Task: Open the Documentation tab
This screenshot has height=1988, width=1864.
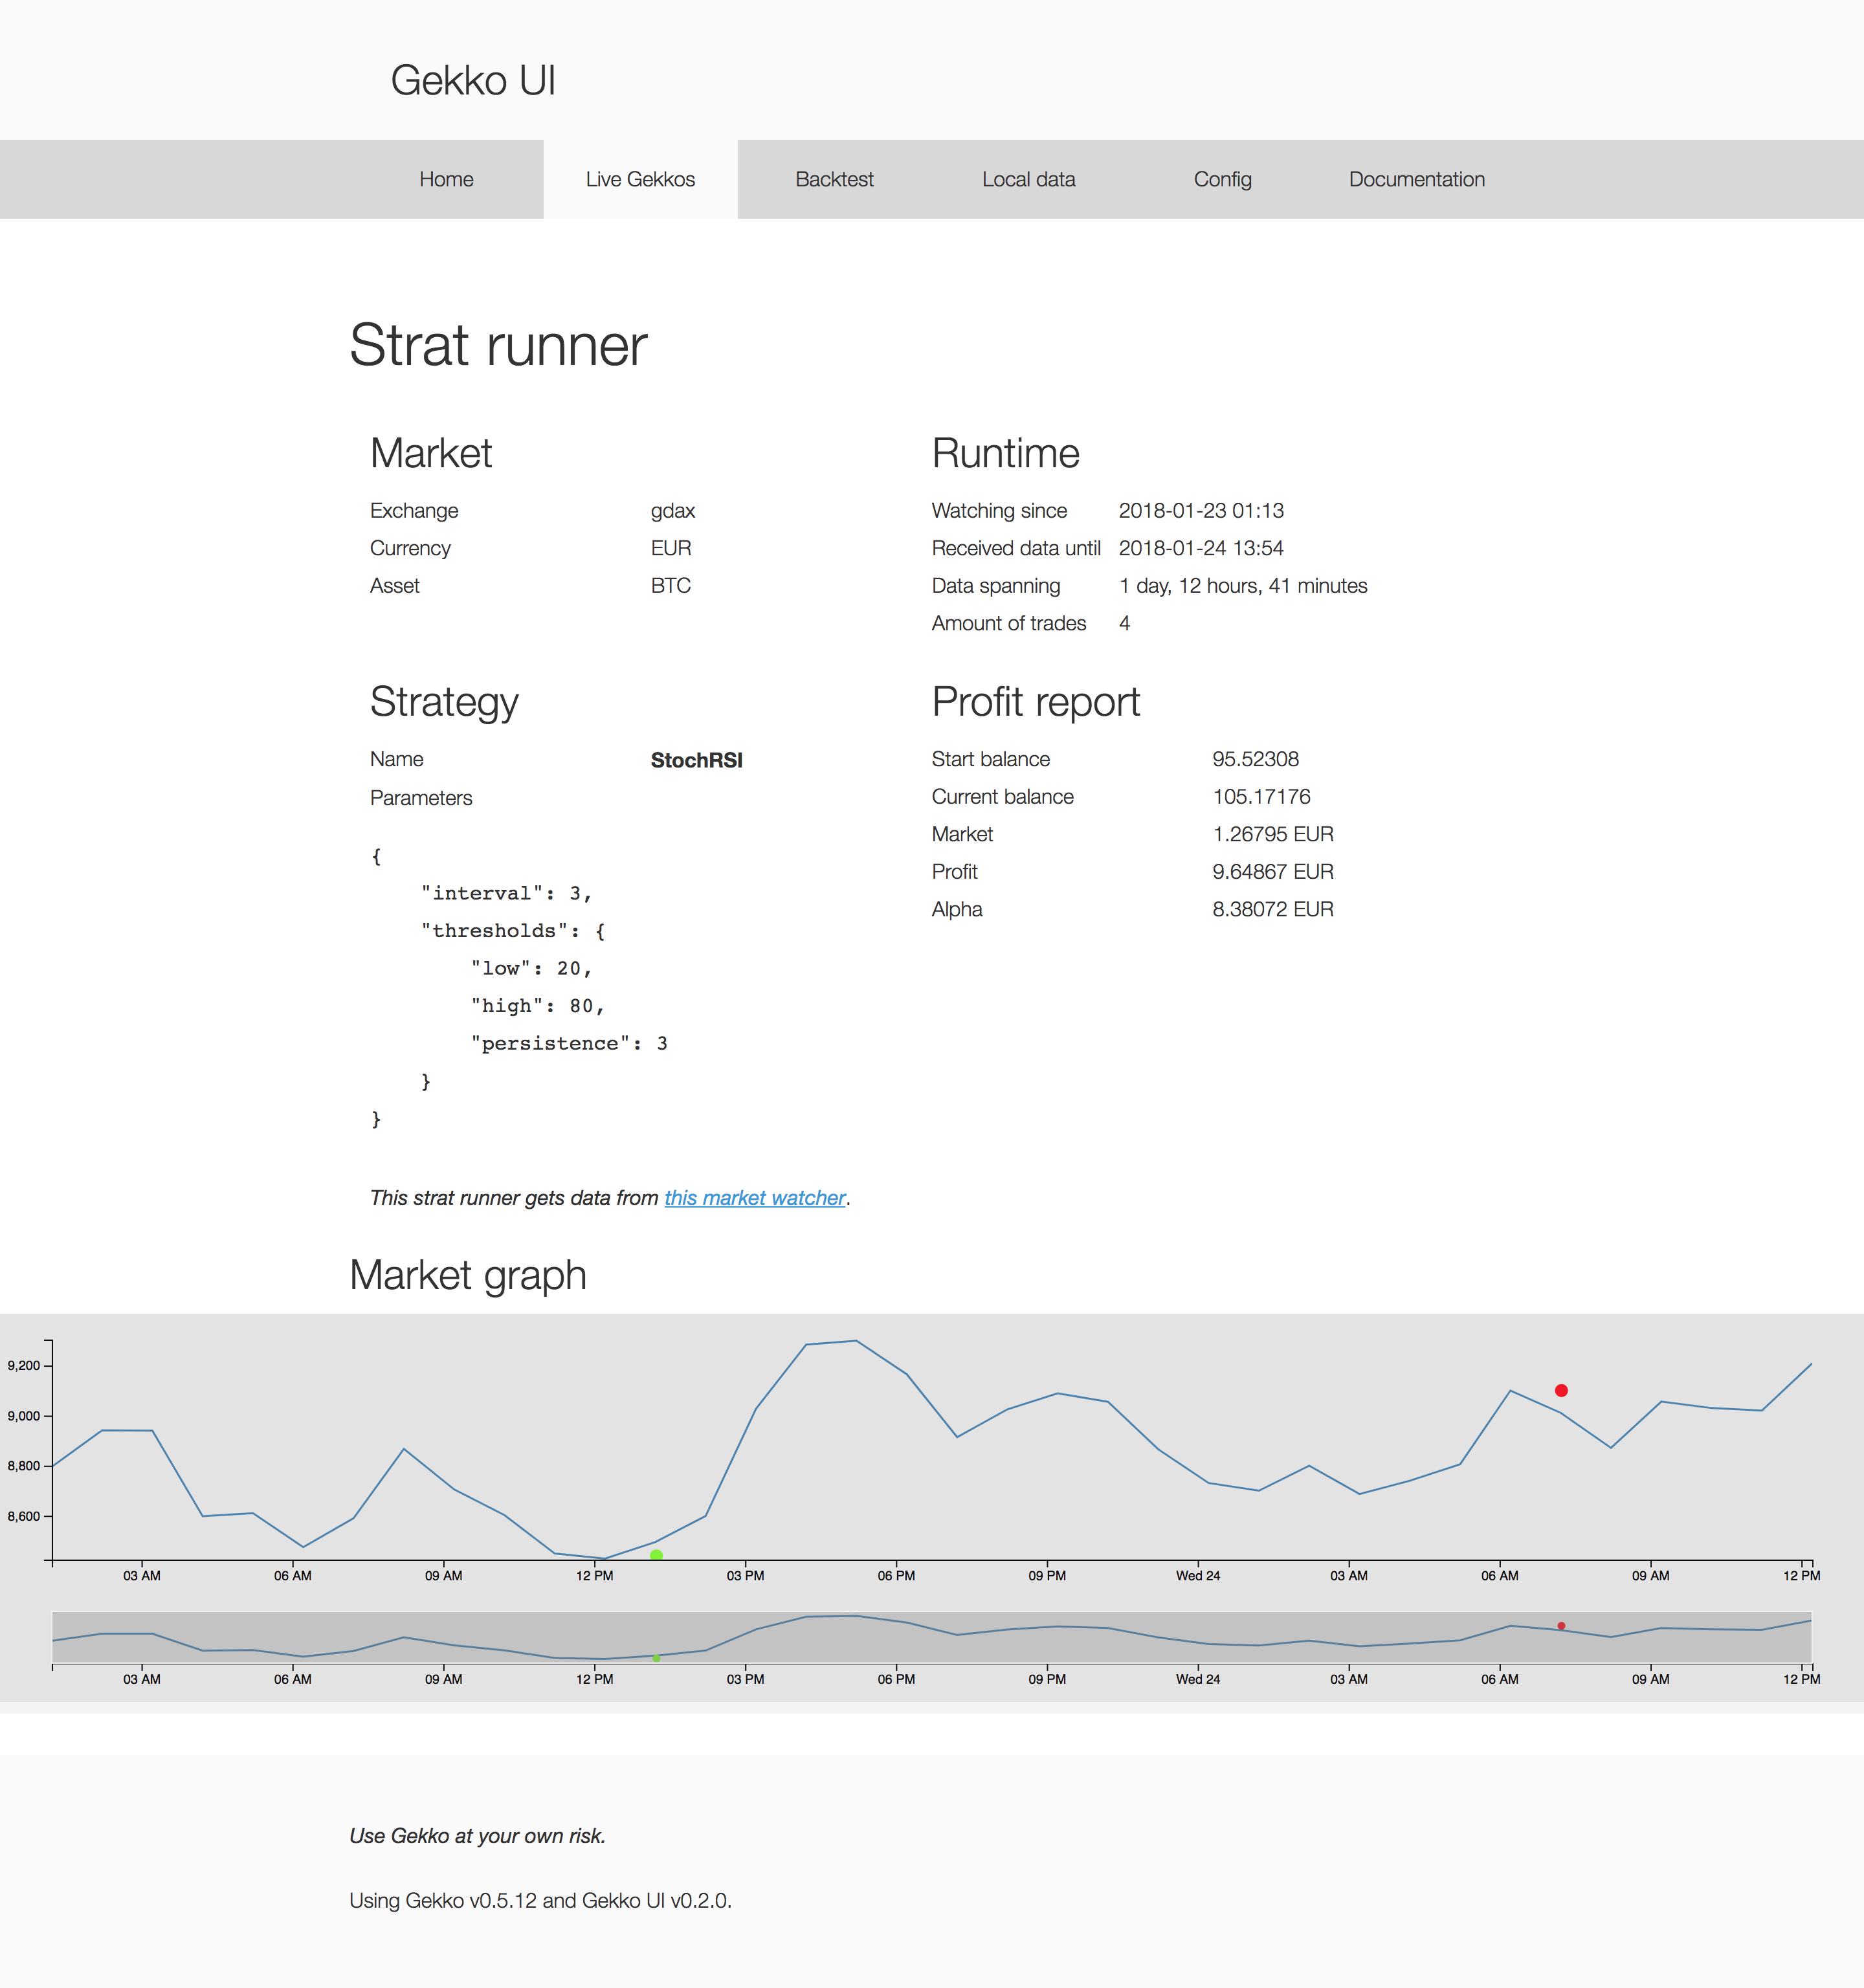Action: 1416,179
